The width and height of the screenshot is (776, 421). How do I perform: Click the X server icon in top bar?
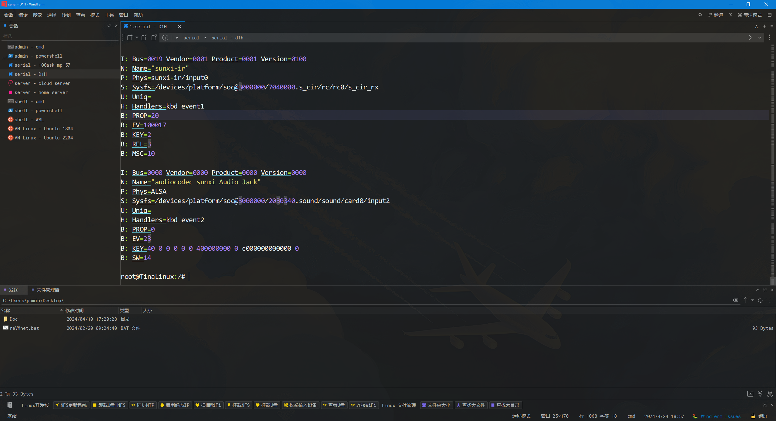[x=731, y=15]
